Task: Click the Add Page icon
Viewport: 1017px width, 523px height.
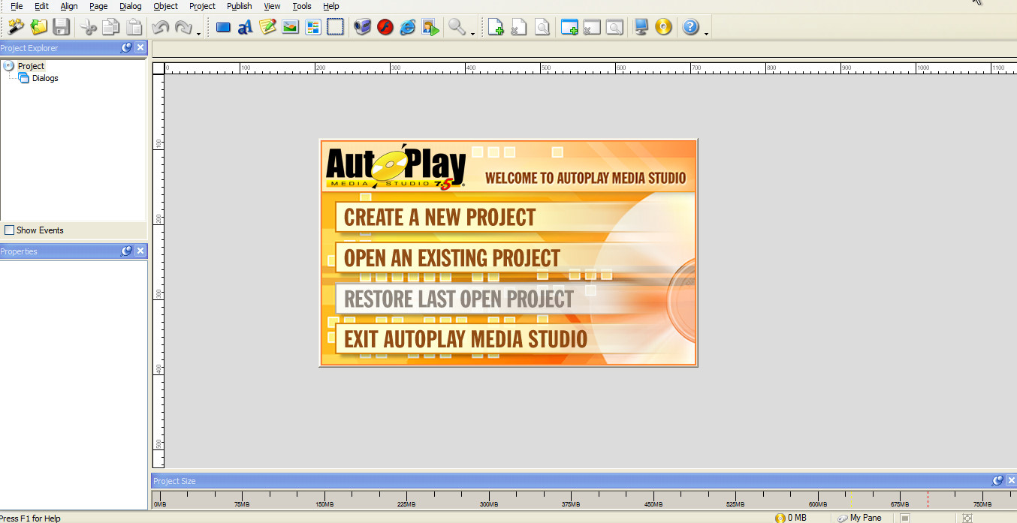Action: point(496,28)
